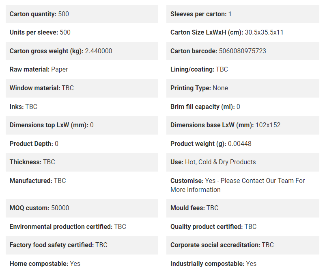Click the Industrially compostable Yes entry

pyautogui.click(x=213, y=264)
